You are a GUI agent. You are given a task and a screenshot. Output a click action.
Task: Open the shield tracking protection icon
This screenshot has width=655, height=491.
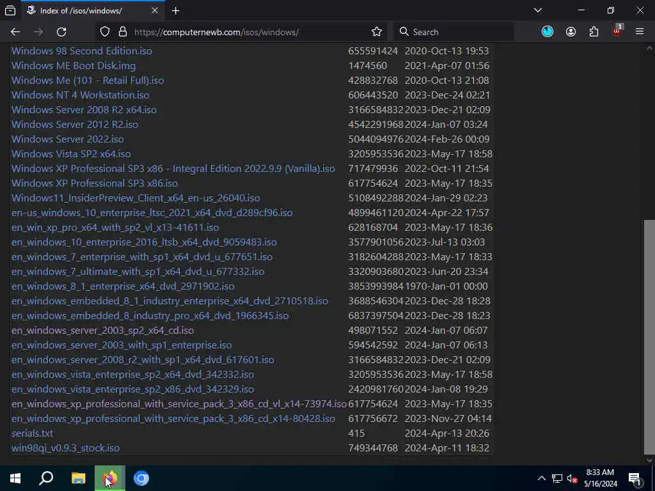[105, 32]
